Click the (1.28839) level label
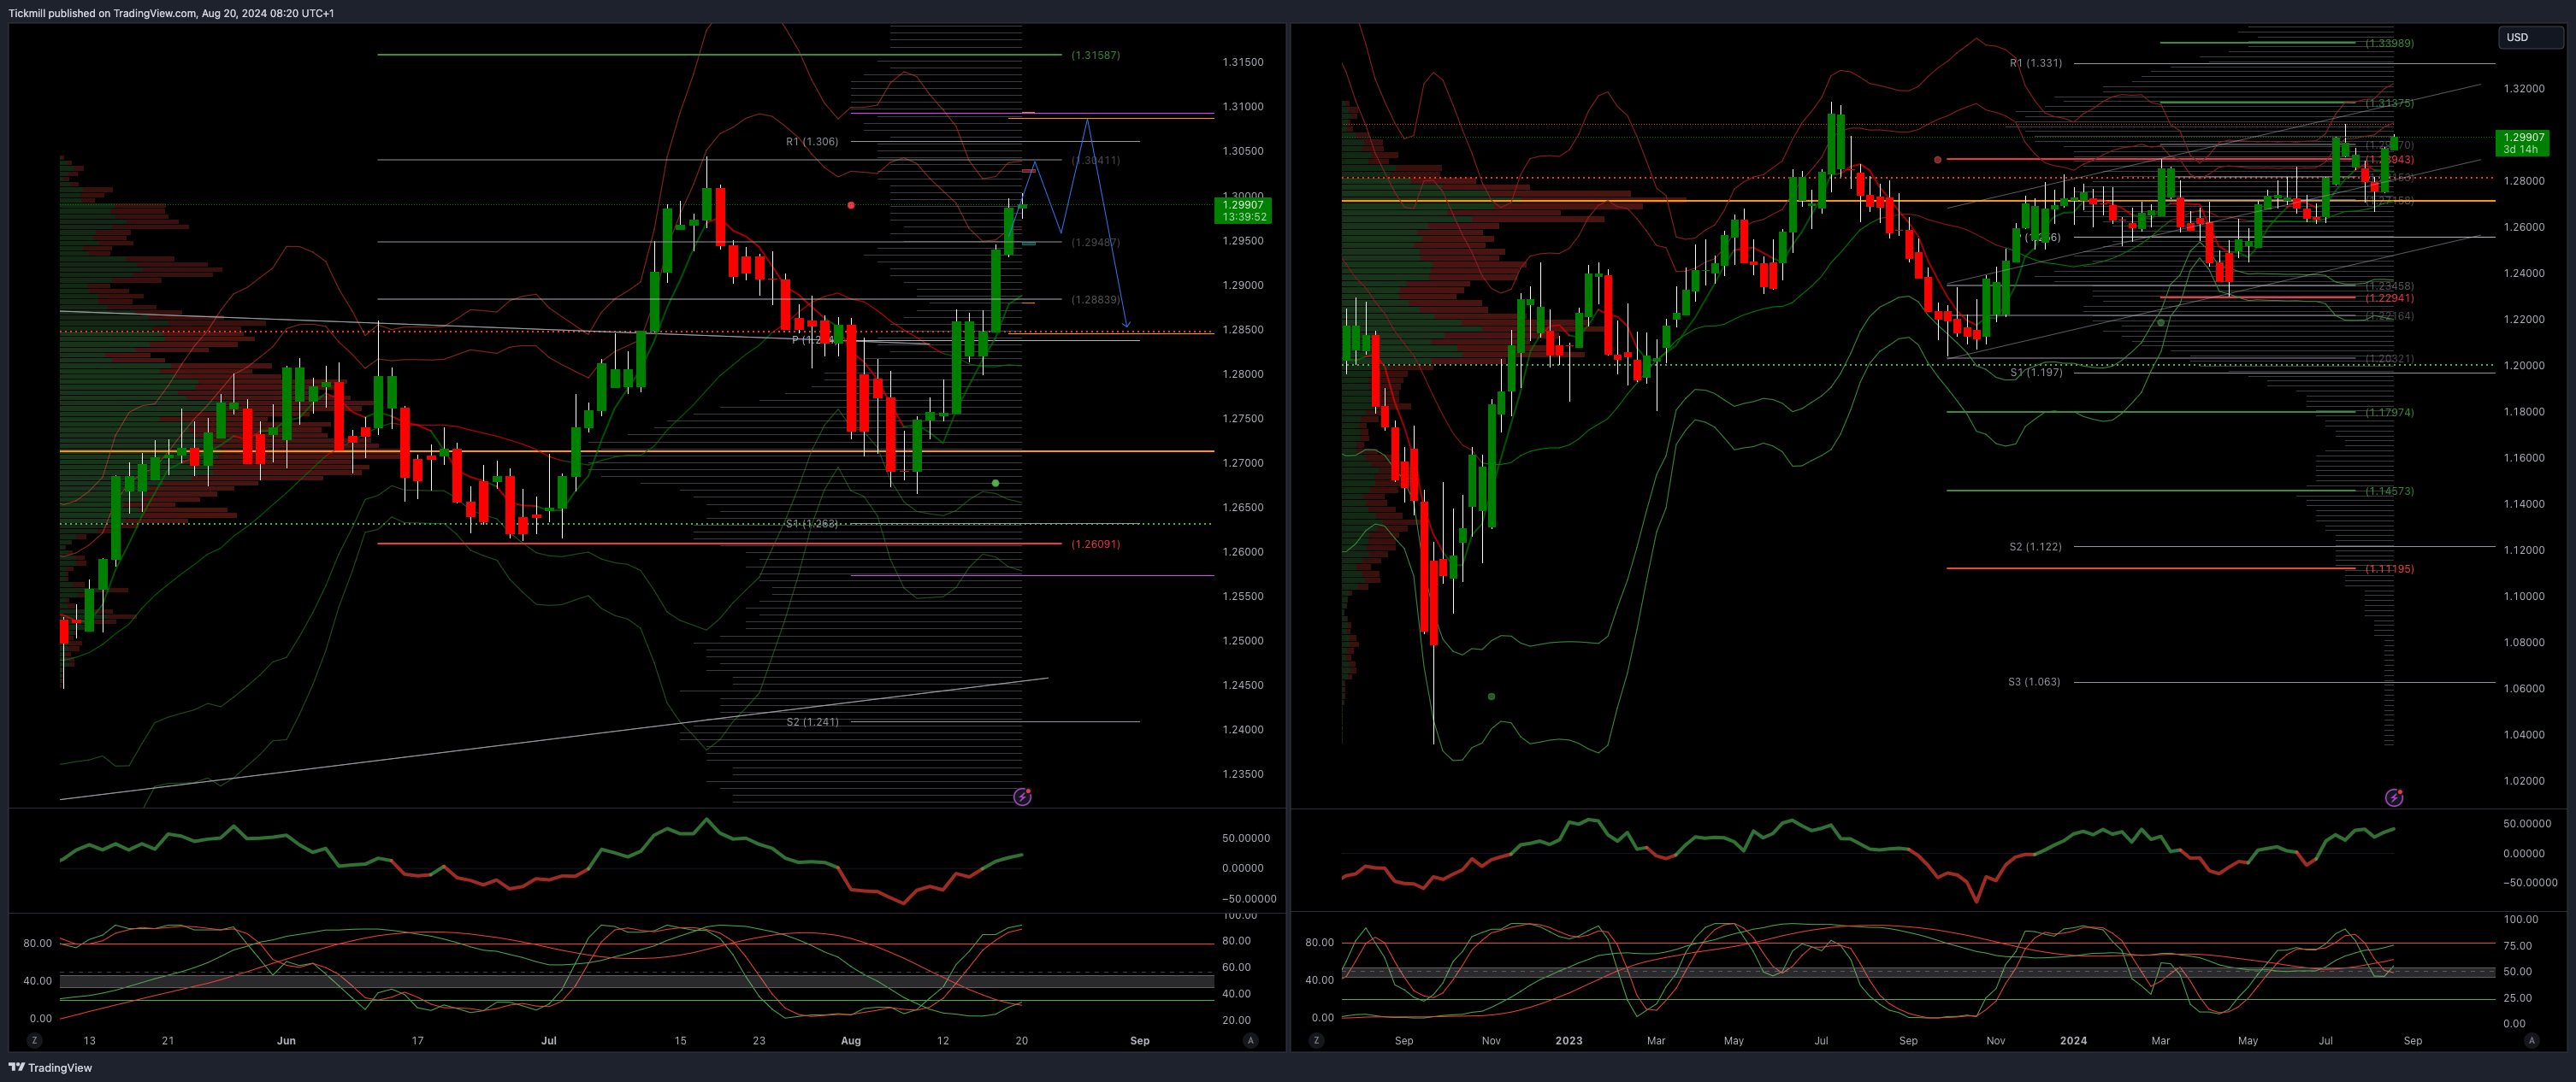The height and width of the screenshot is (1082, 2576). point(1095,300)
